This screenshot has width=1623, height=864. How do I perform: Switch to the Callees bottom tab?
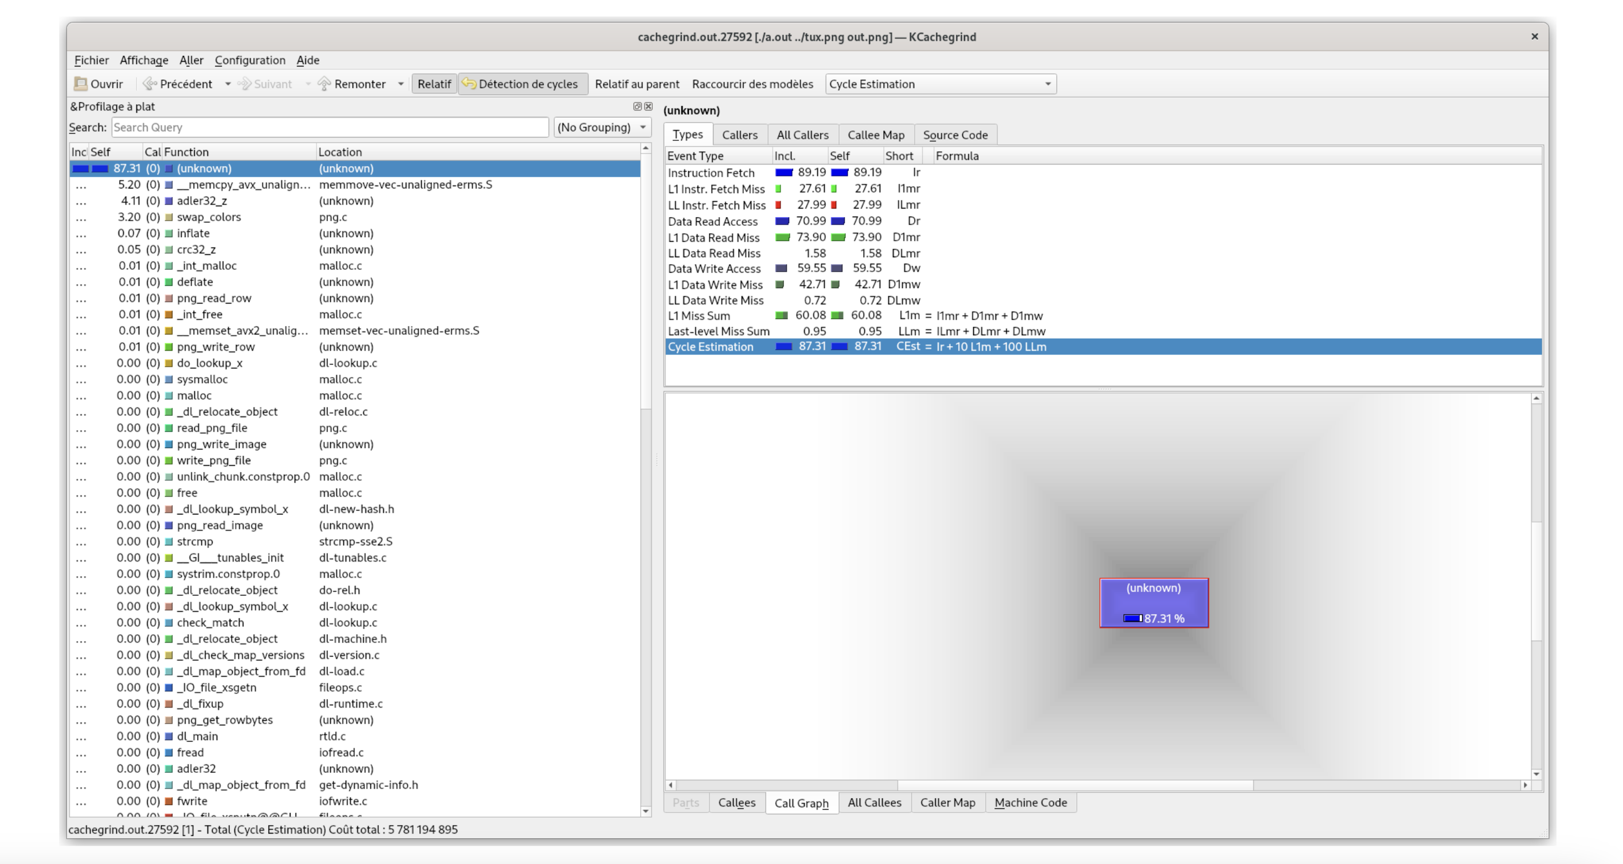pos(736,802)
